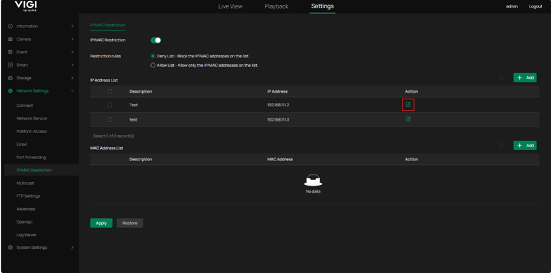551x273 pixels.
Task: Open the Event section in sidebar
Action: (22, 52)
